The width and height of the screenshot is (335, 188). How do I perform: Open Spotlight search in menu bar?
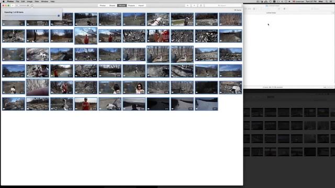click(327, 1)
